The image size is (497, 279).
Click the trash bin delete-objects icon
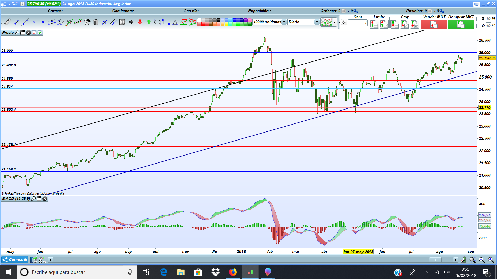pos(96,22)
